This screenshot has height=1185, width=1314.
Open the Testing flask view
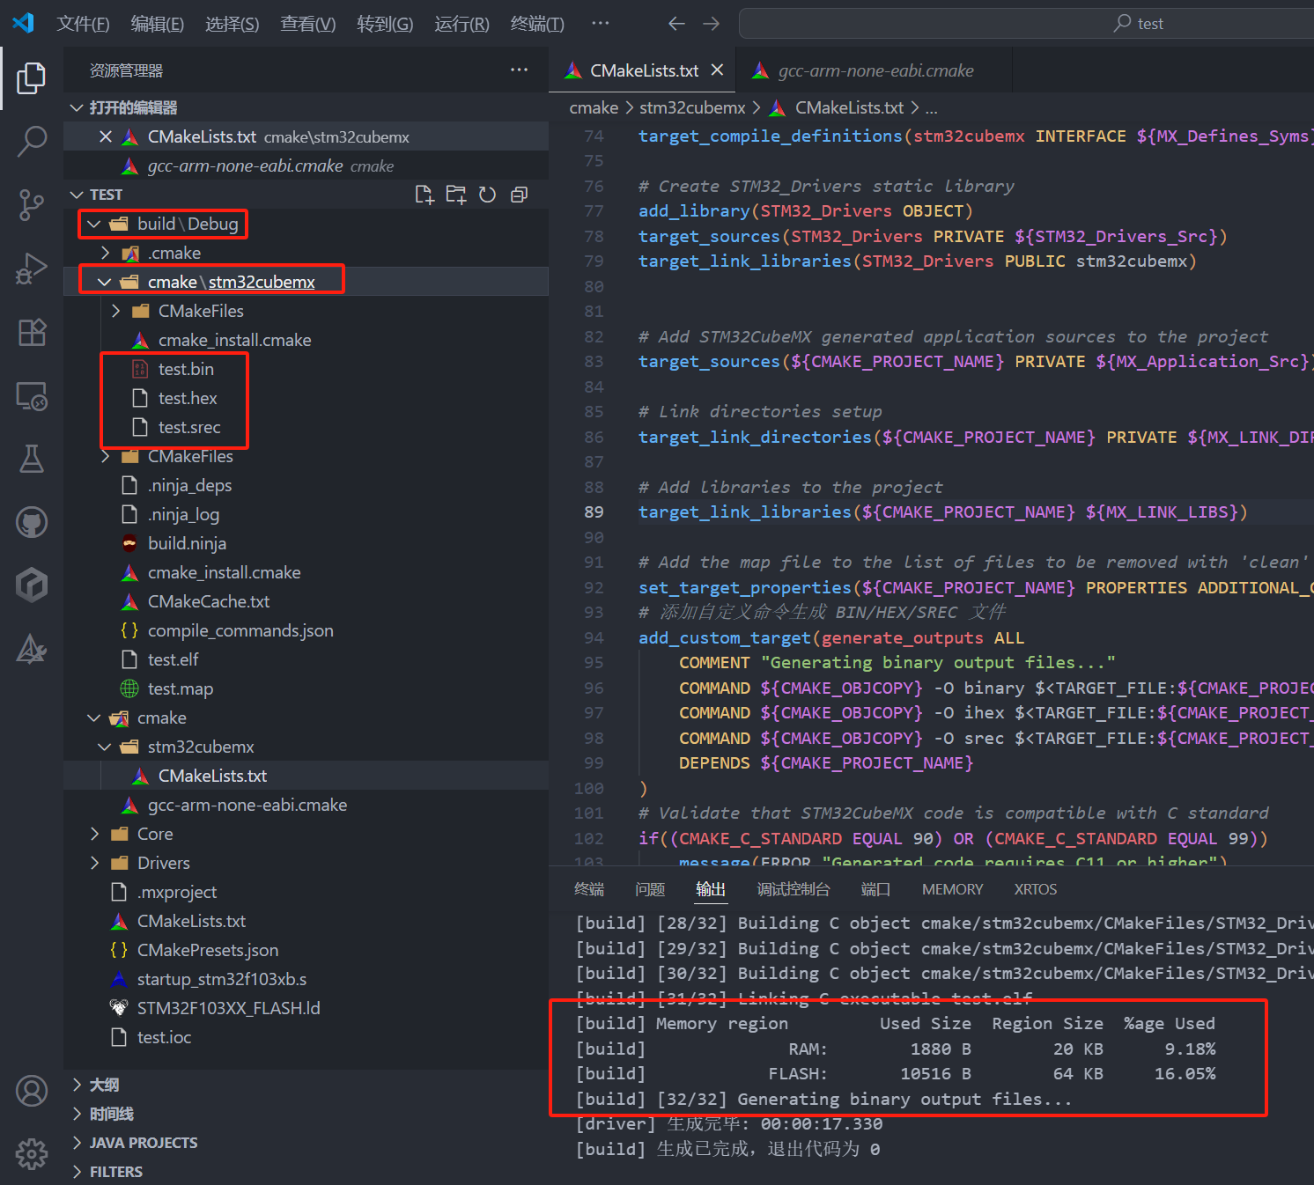coord(32,459)
